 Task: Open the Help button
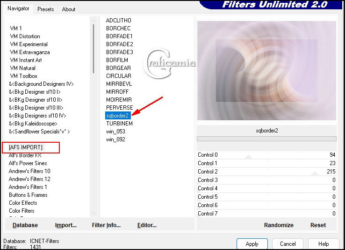323,243
